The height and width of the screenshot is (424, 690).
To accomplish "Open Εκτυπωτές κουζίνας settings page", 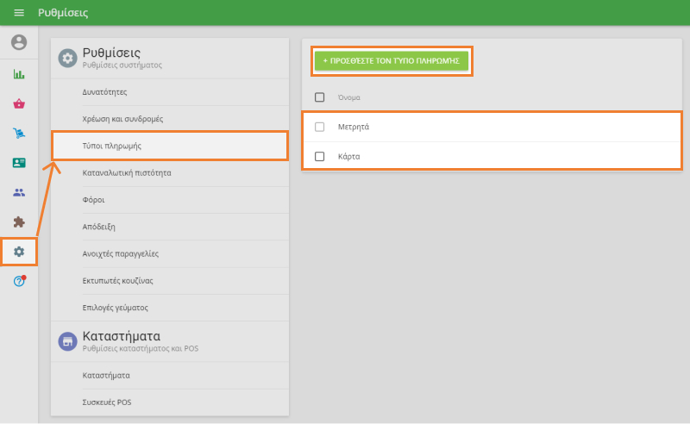I will [118, 280].
